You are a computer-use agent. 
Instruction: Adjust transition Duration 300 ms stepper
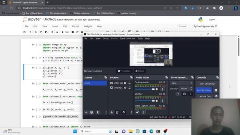[x=191, y=88]
